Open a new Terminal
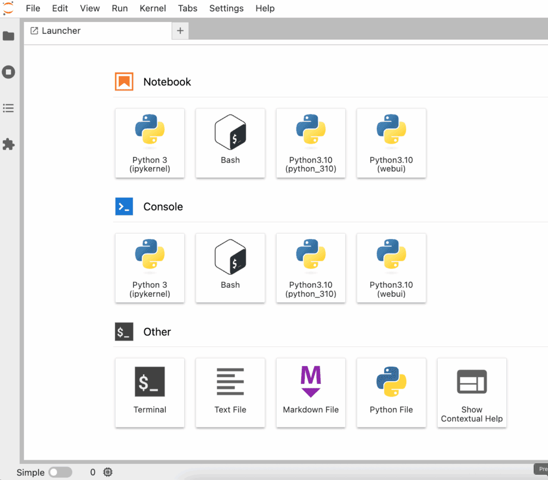 click(x=150, y=392)
